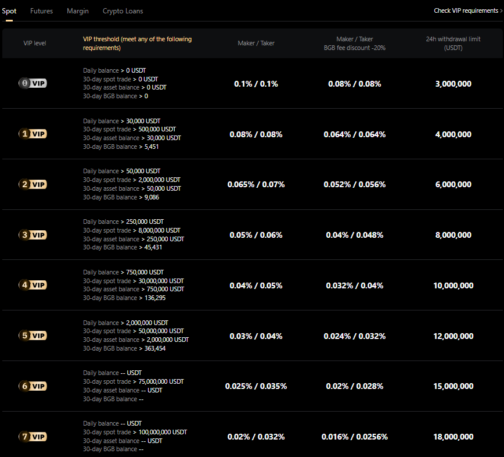
Task: Click the BGB fee discount -20% header
Action: (354, 48)
